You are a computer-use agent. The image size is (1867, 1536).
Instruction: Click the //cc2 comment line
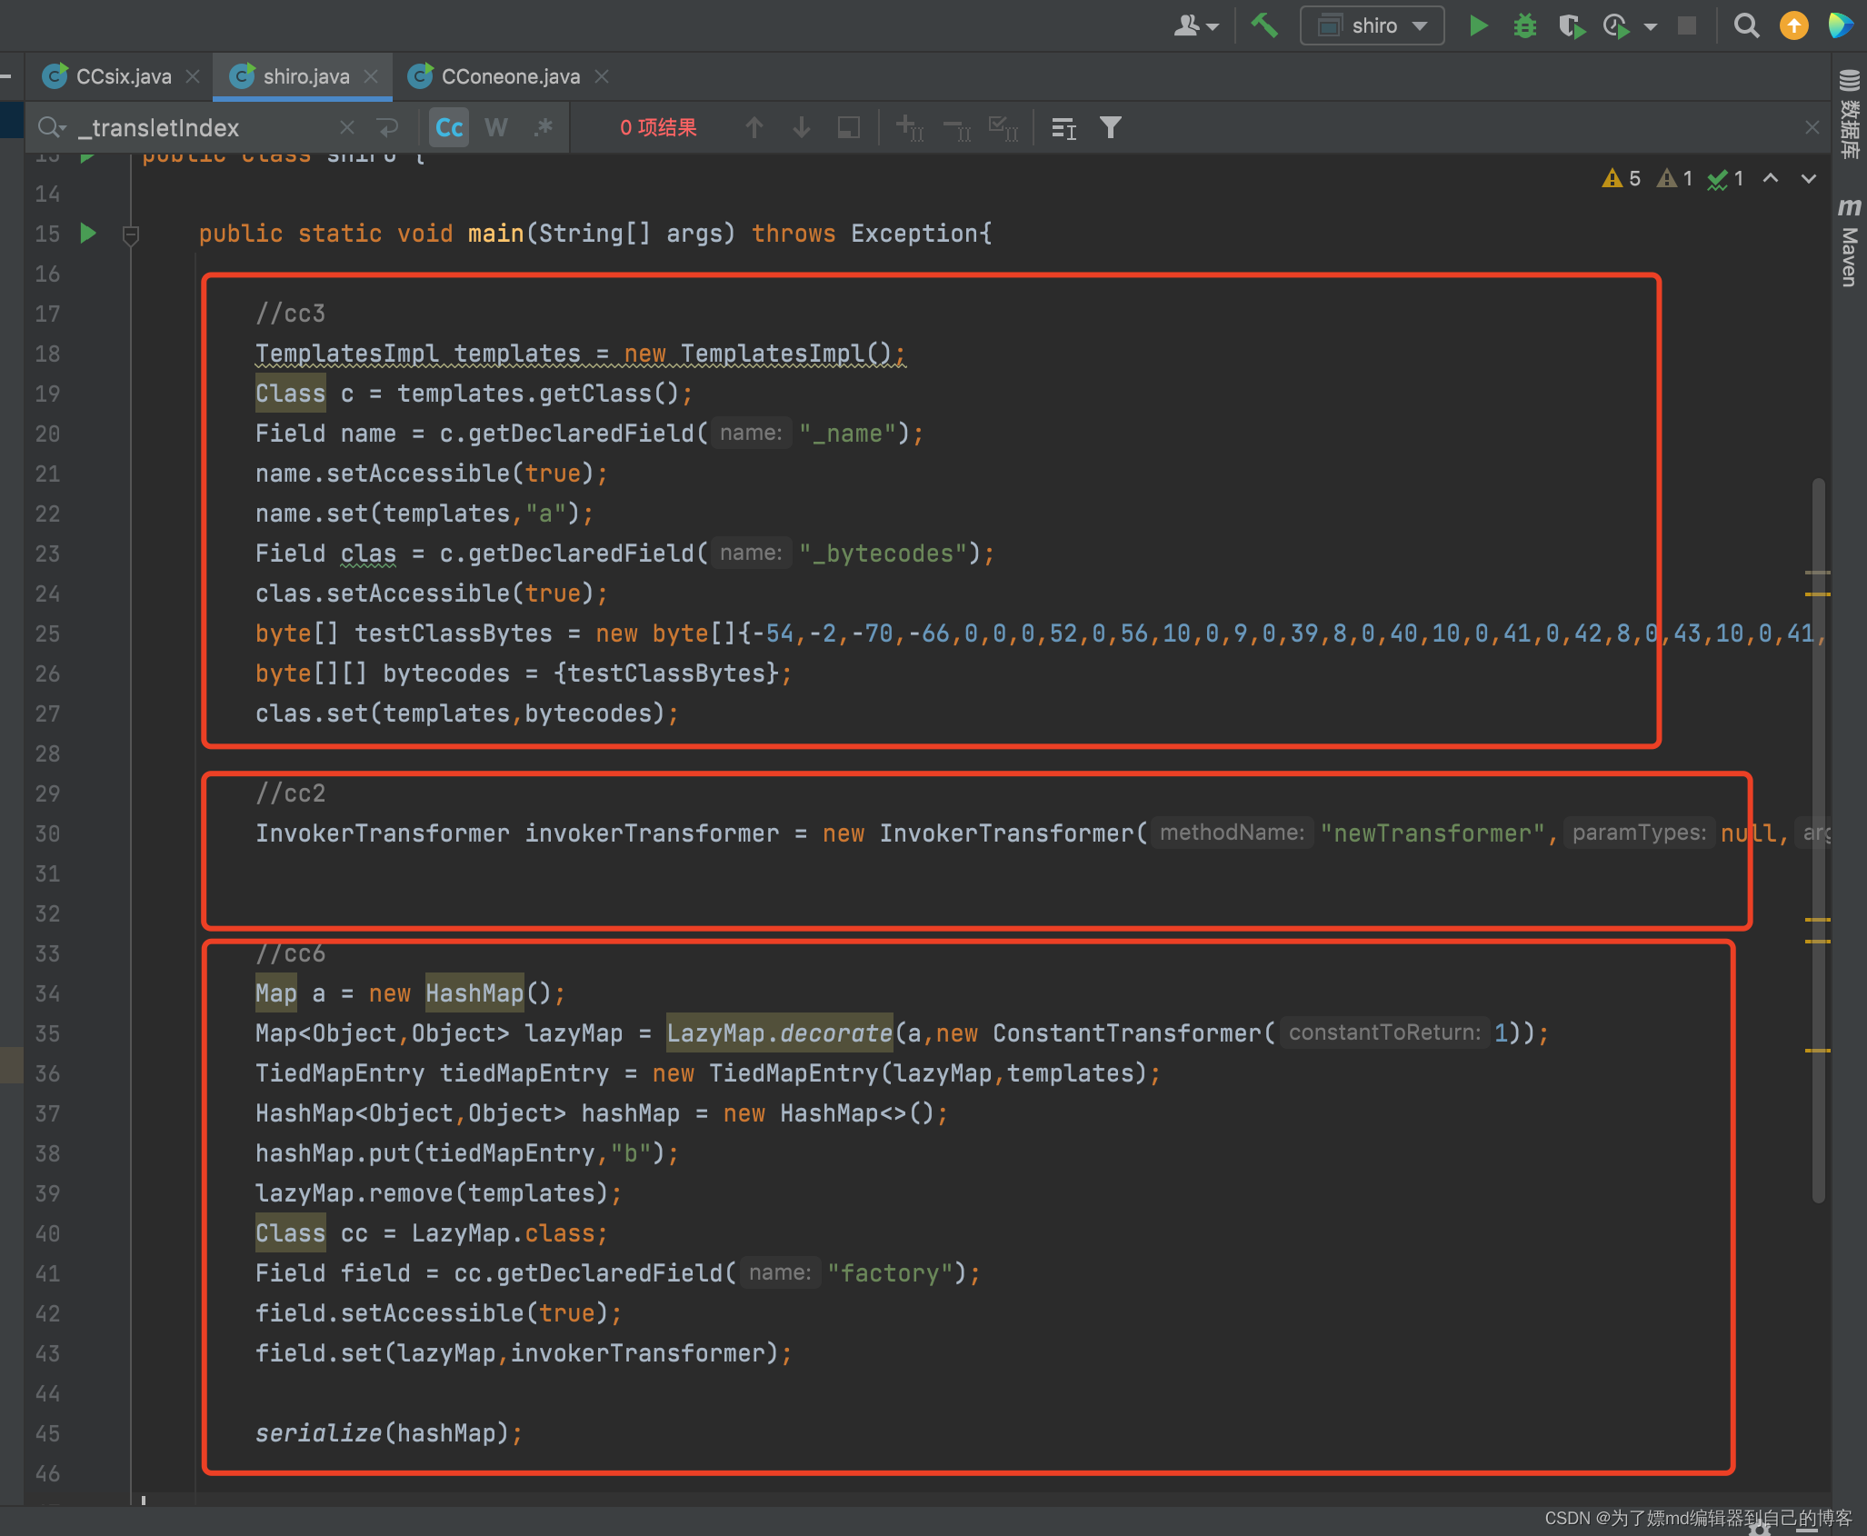tap(290, 793)
